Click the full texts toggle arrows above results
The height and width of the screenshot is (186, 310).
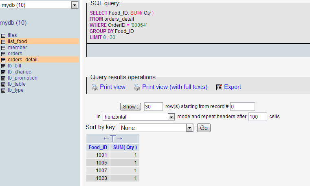(x=113, y=138)
